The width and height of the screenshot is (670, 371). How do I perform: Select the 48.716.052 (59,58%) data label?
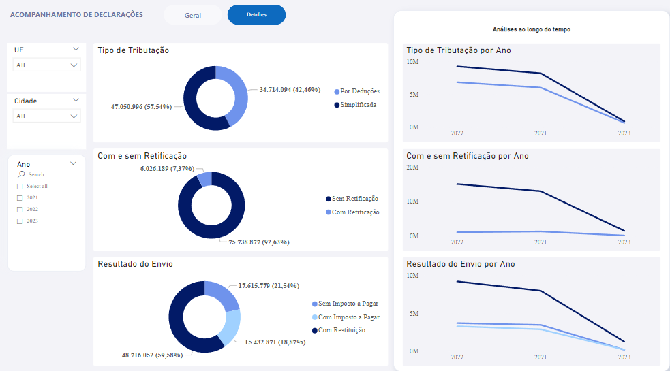click(153, 355)
